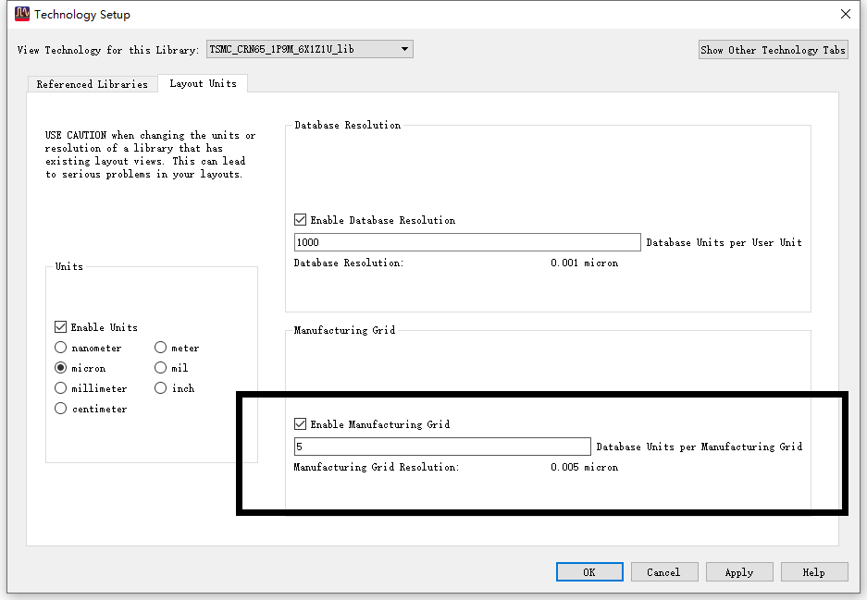867x600 pixels.
Task: Select the Layout Units tab
Action: [x=203, y=83]
